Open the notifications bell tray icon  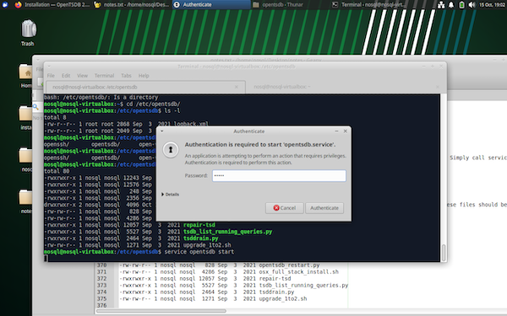click(x=451, y=5)
